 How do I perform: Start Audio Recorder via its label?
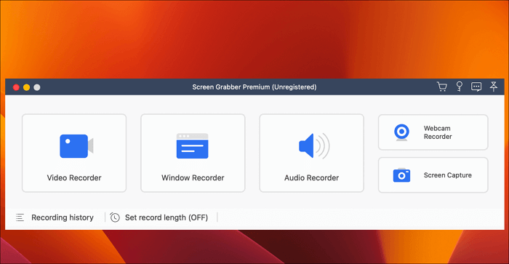(312, 177)
